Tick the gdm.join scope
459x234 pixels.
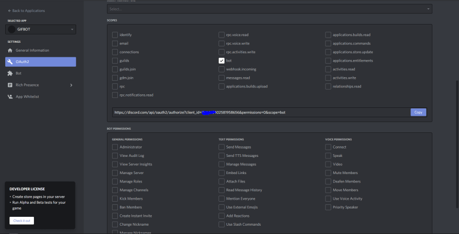pos(115,78)
